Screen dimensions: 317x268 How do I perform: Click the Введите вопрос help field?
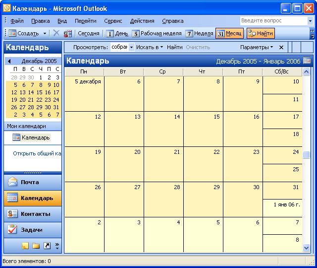pyautogui.click(x=274, y=21)
